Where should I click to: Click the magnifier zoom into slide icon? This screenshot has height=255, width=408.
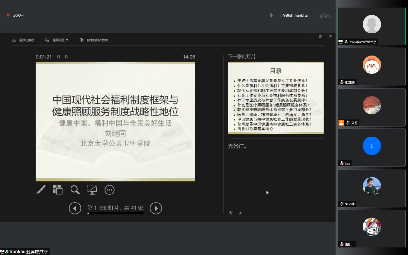[x=75, y=190]
